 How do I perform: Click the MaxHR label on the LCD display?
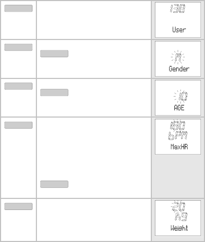[x=179, y=147]
